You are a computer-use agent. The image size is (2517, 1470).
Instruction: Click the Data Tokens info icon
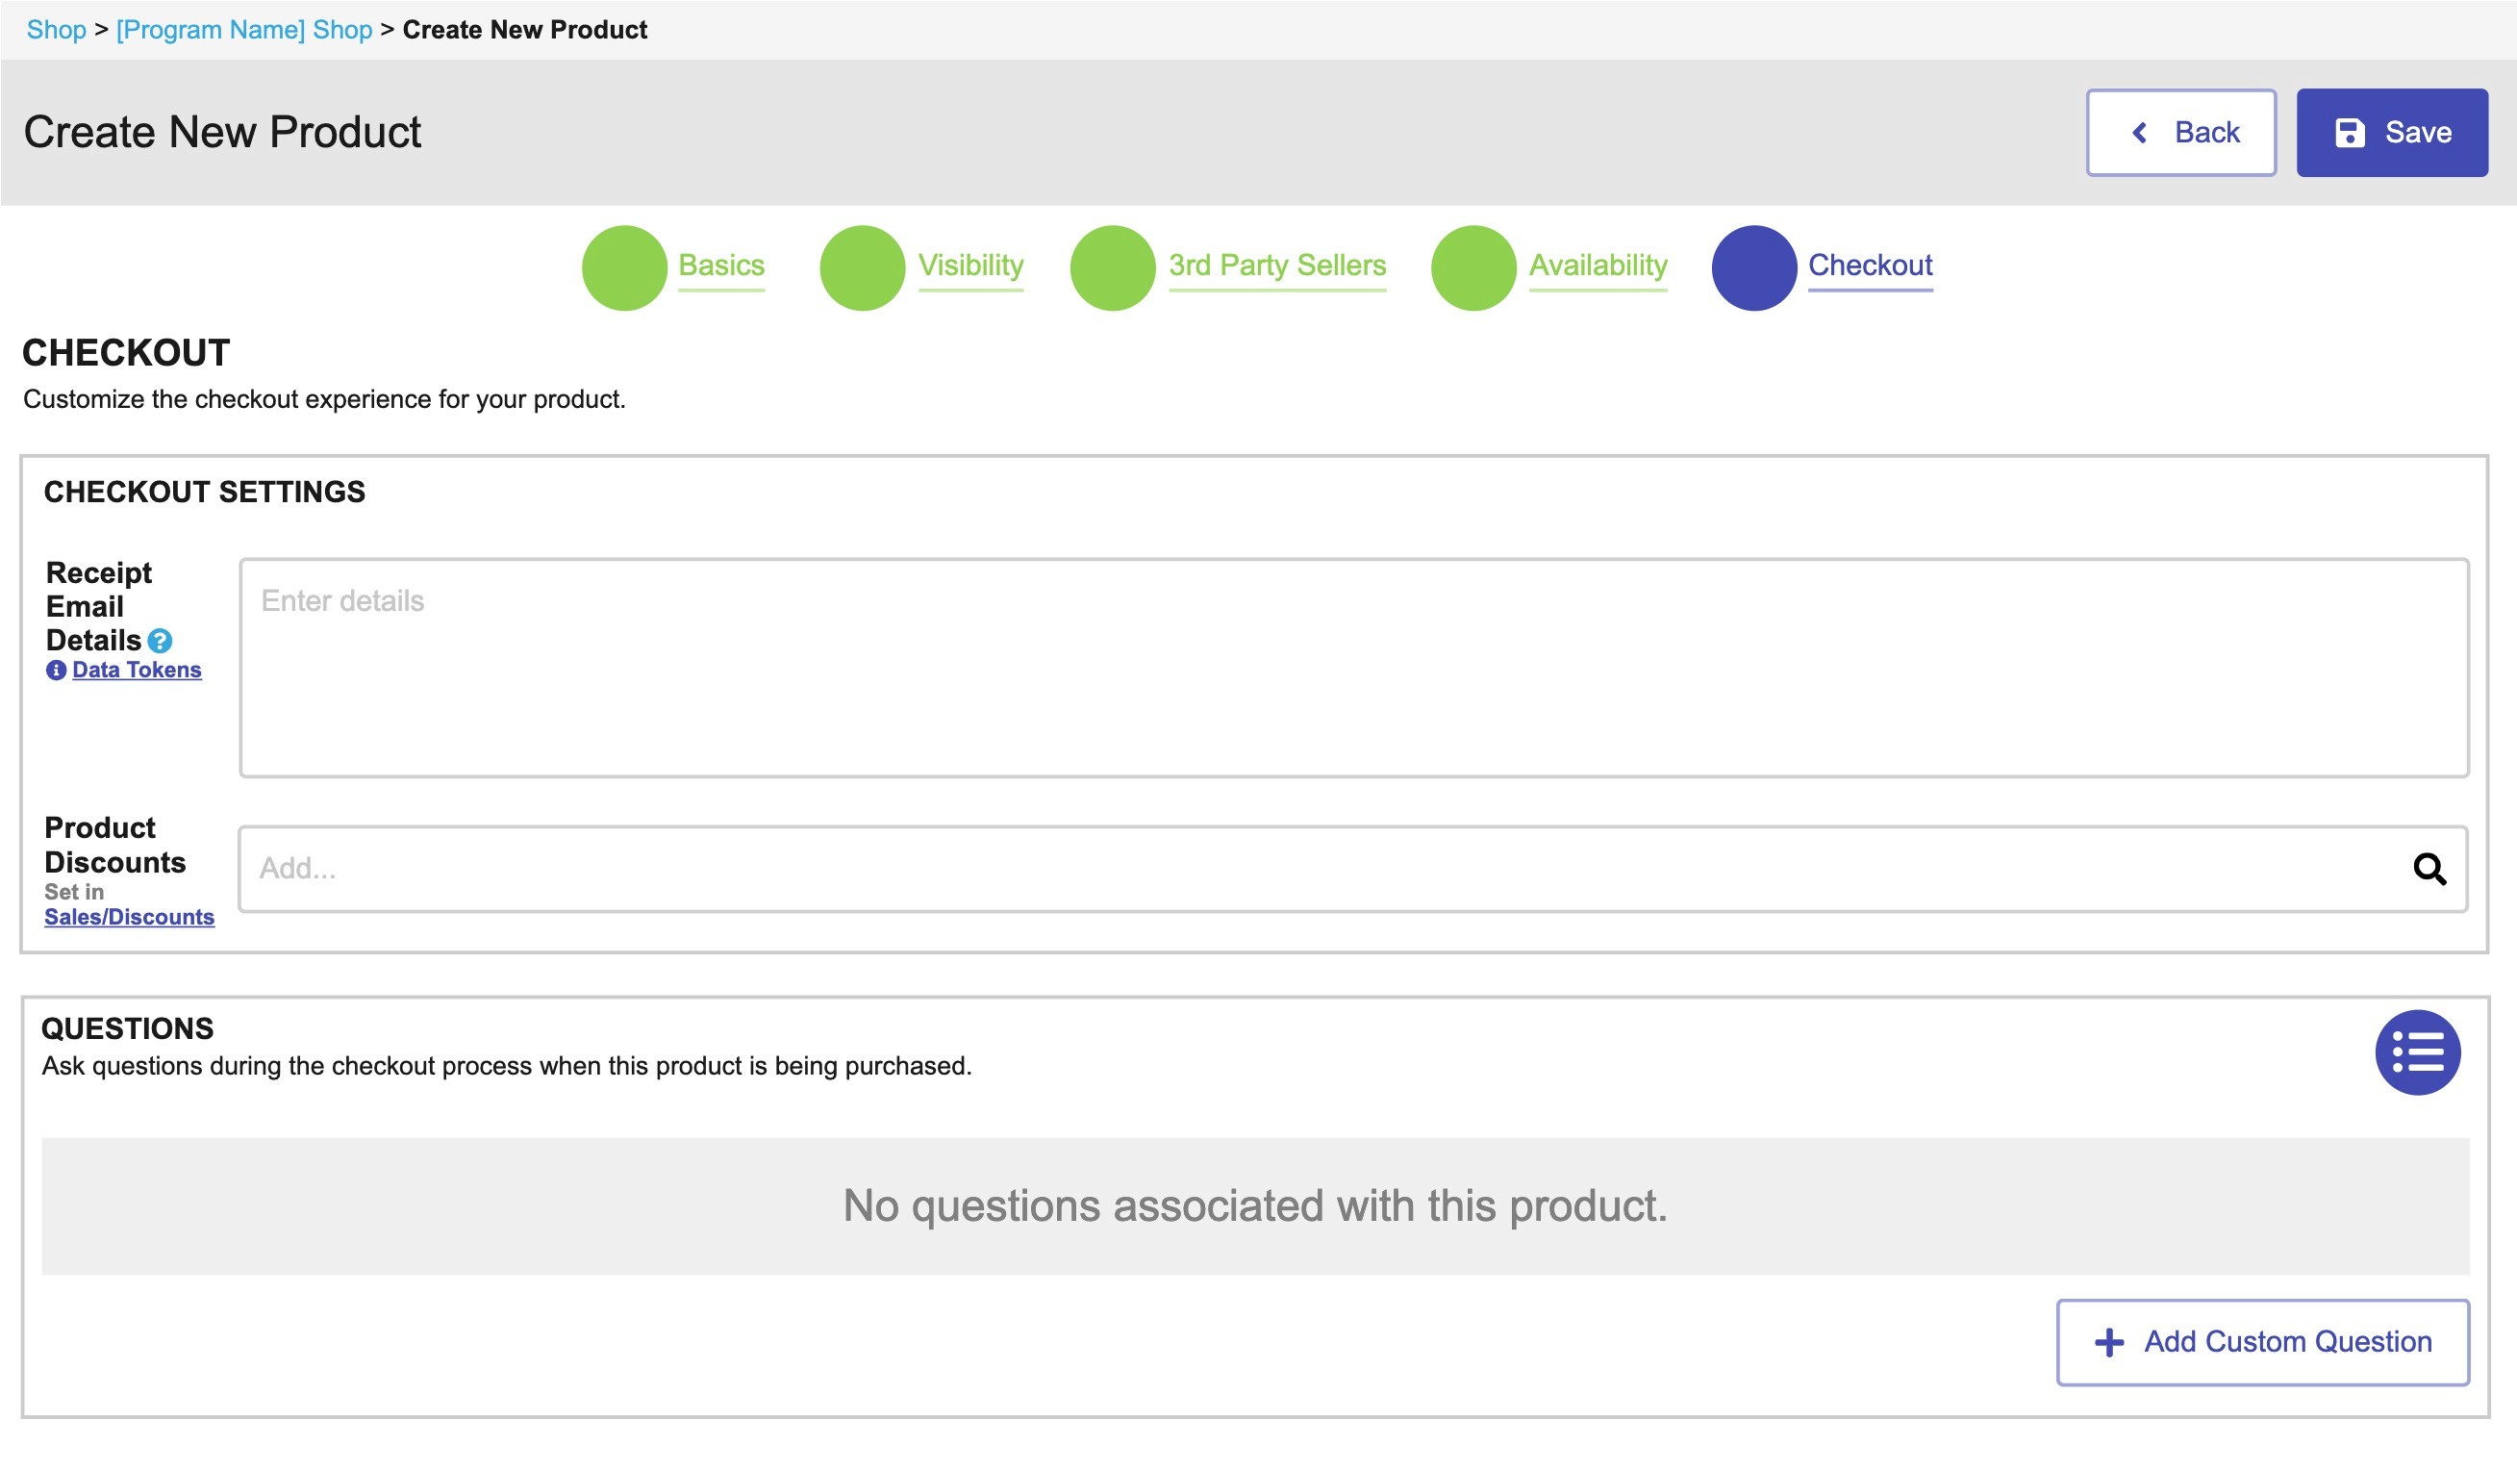pos(56,671)
